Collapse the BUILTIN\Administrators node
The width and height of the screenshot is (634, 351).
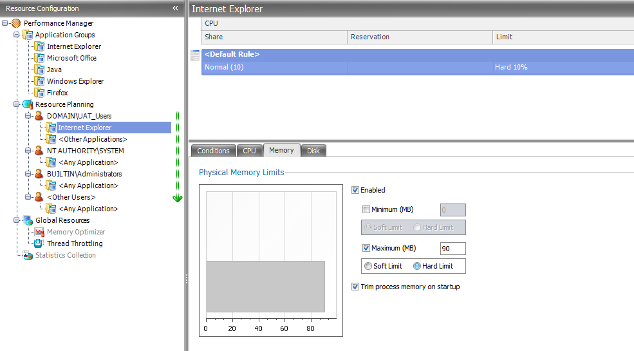tap(28, 174)
